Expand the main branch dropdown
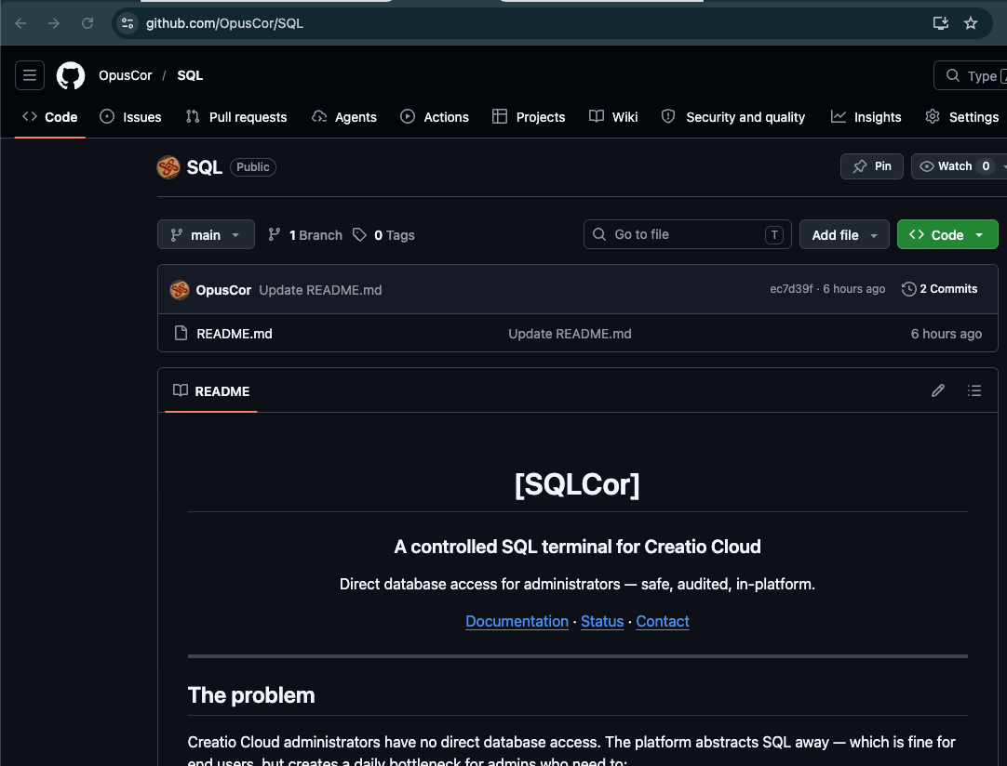The height and width of the screenshot is (766, 1007). tap(206, 235)
